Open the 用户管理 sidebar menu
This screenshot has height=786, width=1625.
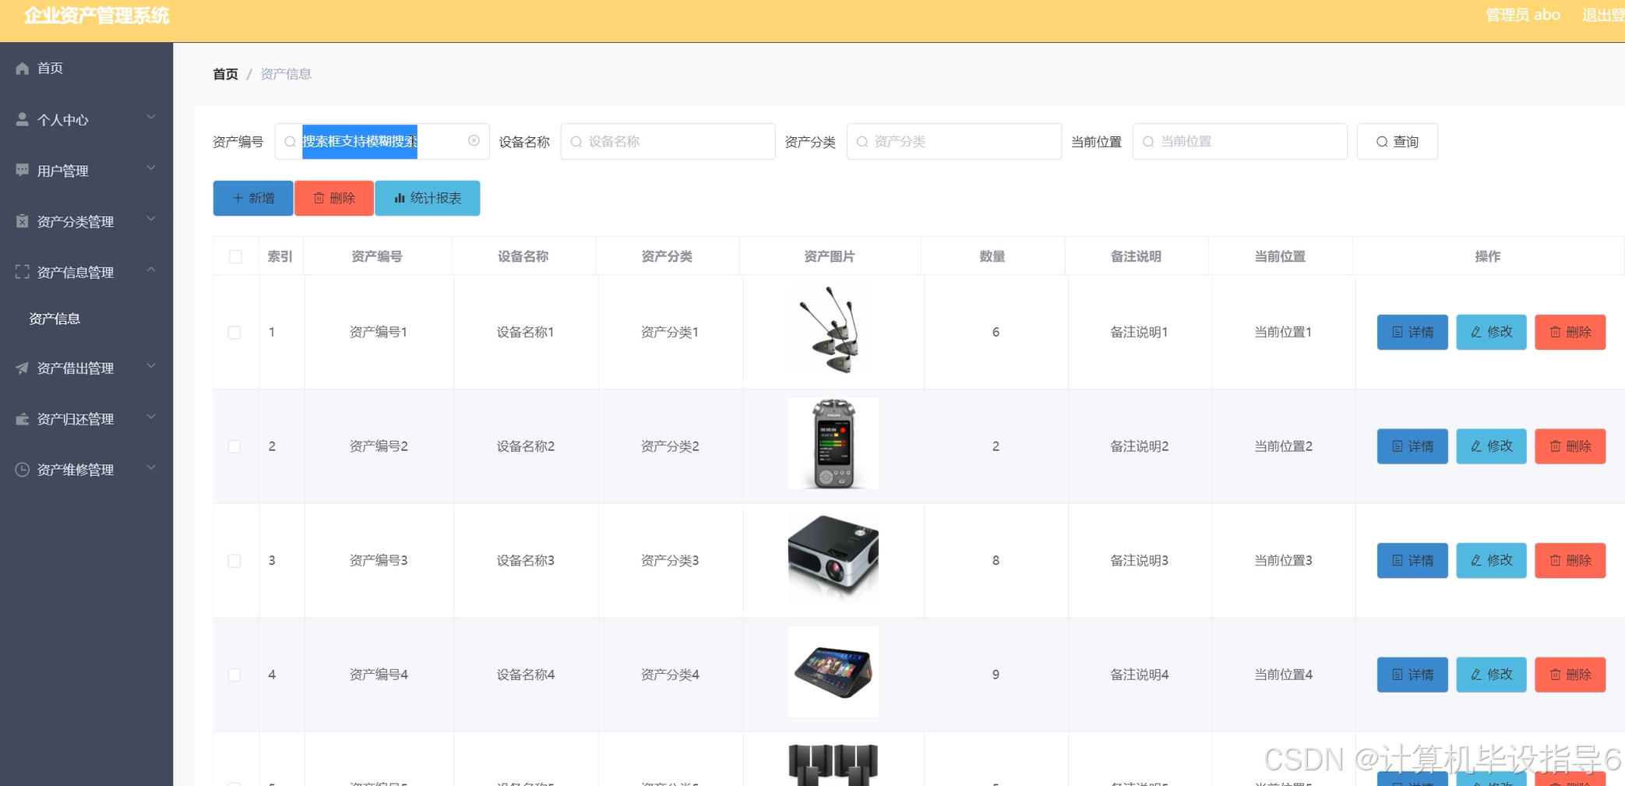(86, 170)
